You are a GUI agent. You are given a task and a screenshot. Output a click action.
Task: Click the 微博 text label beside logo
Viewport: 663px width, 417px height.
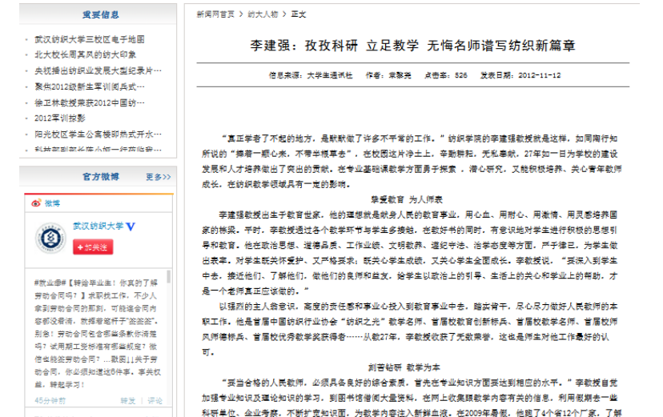coord(52,203)
